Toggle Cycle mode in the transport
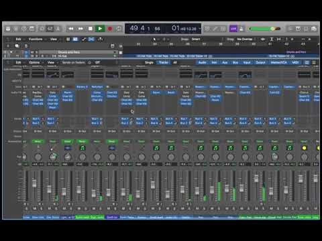The image size is (322, 241). point(119,29)
